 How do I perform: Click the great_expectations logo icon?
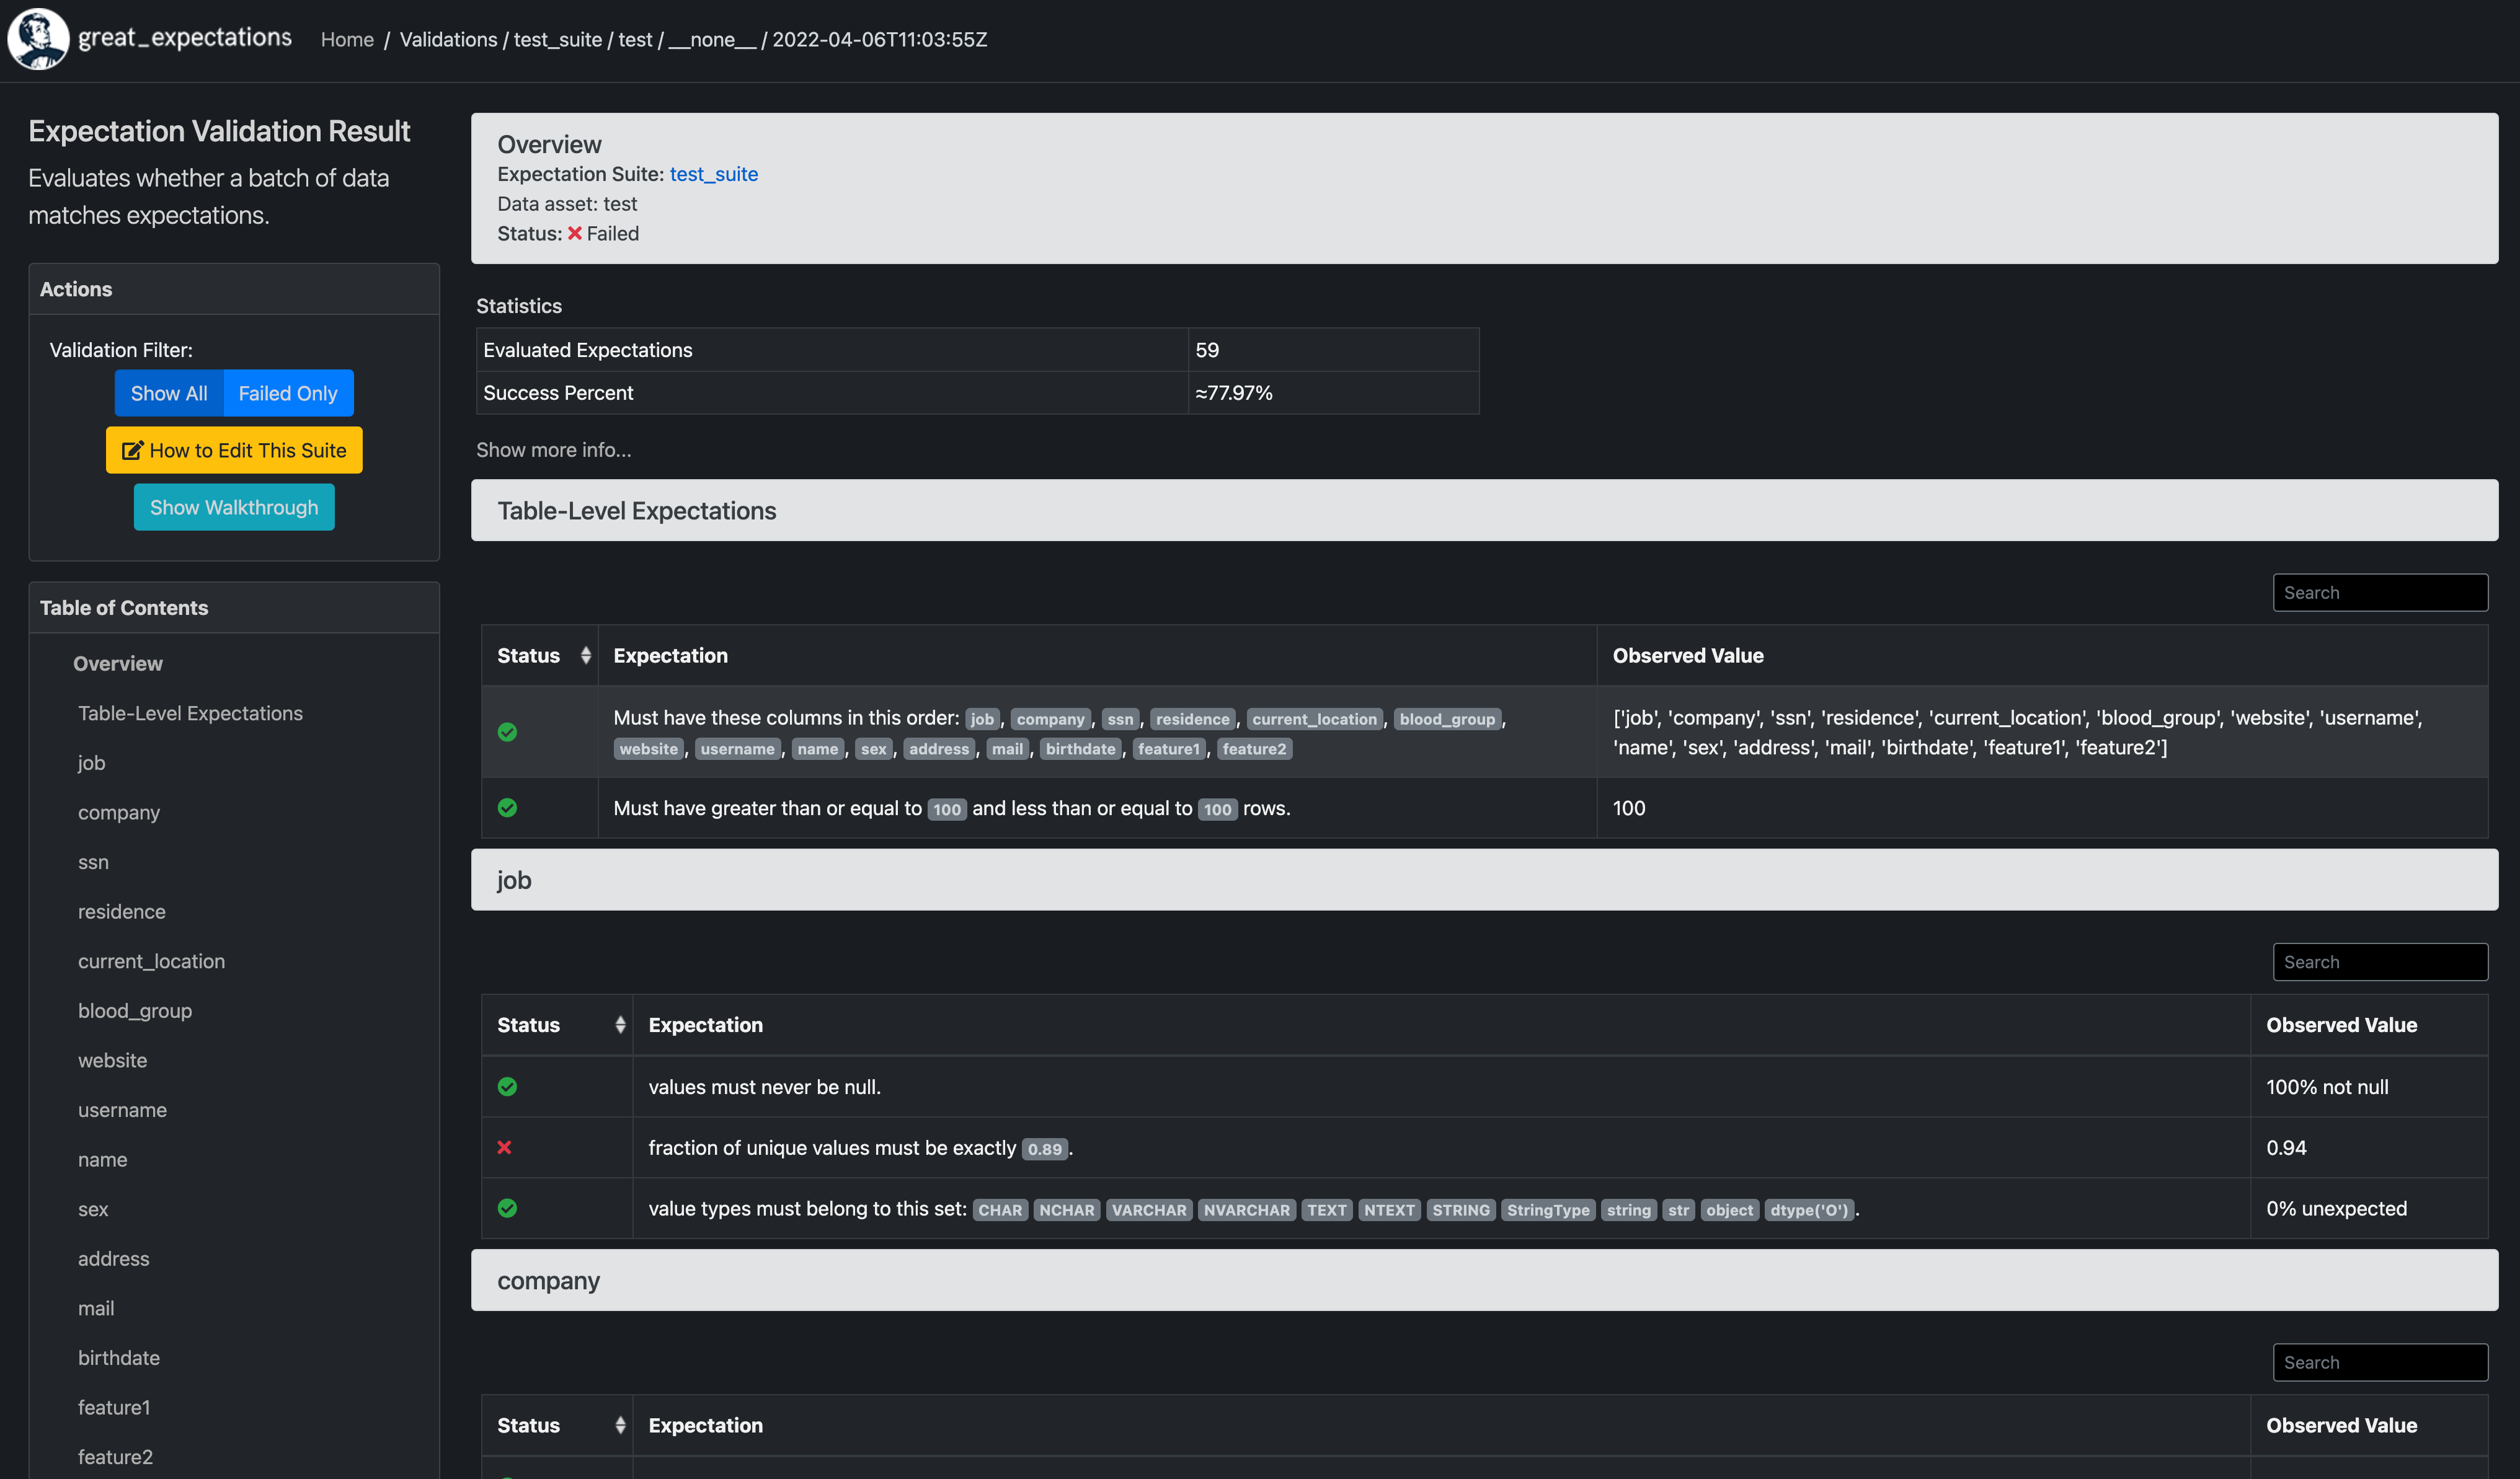(x=38, y=39)
